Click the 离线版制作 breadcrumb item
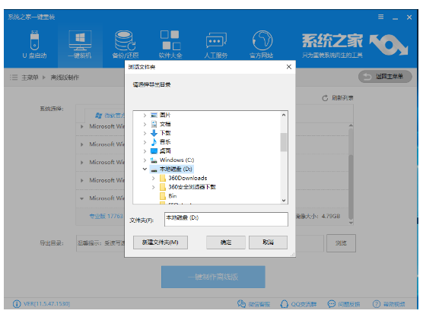 coord(65,78)
